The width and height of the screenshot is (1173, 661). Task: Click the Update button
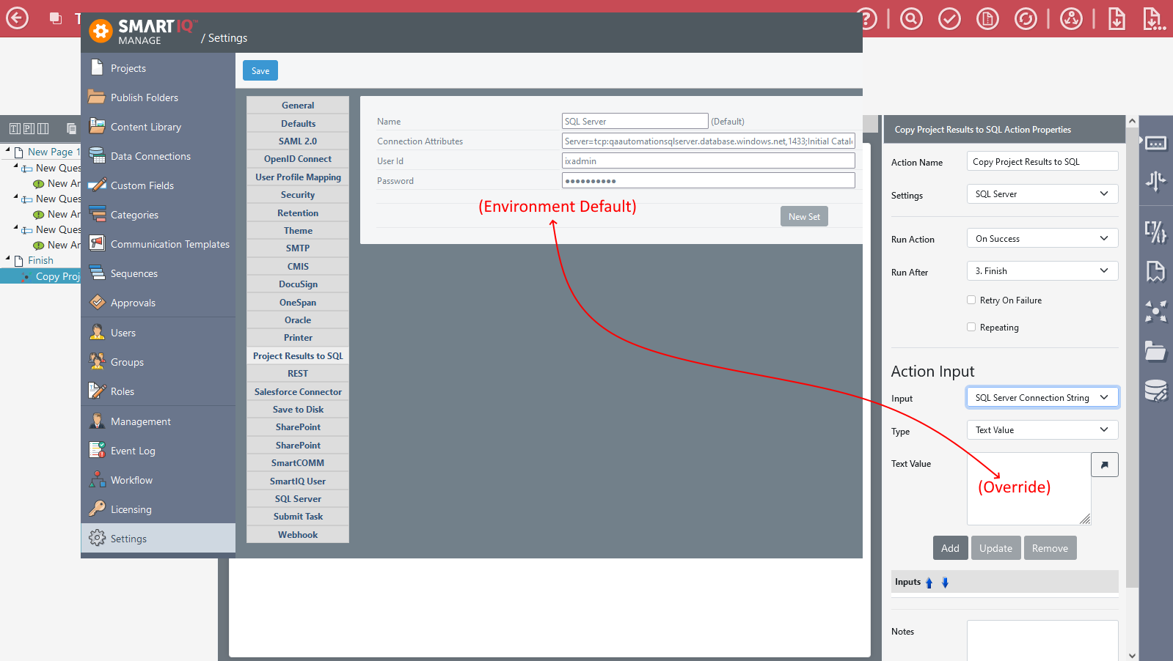pos(995,548)
